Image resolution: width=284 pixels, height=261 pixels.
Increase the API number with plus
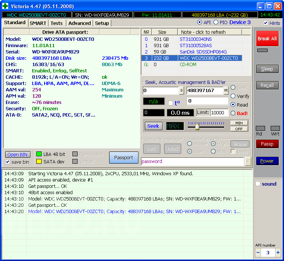pos(278,252)
